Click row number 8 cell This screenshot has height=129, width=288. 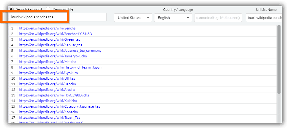pyautogui.click(x=13, y=67)
